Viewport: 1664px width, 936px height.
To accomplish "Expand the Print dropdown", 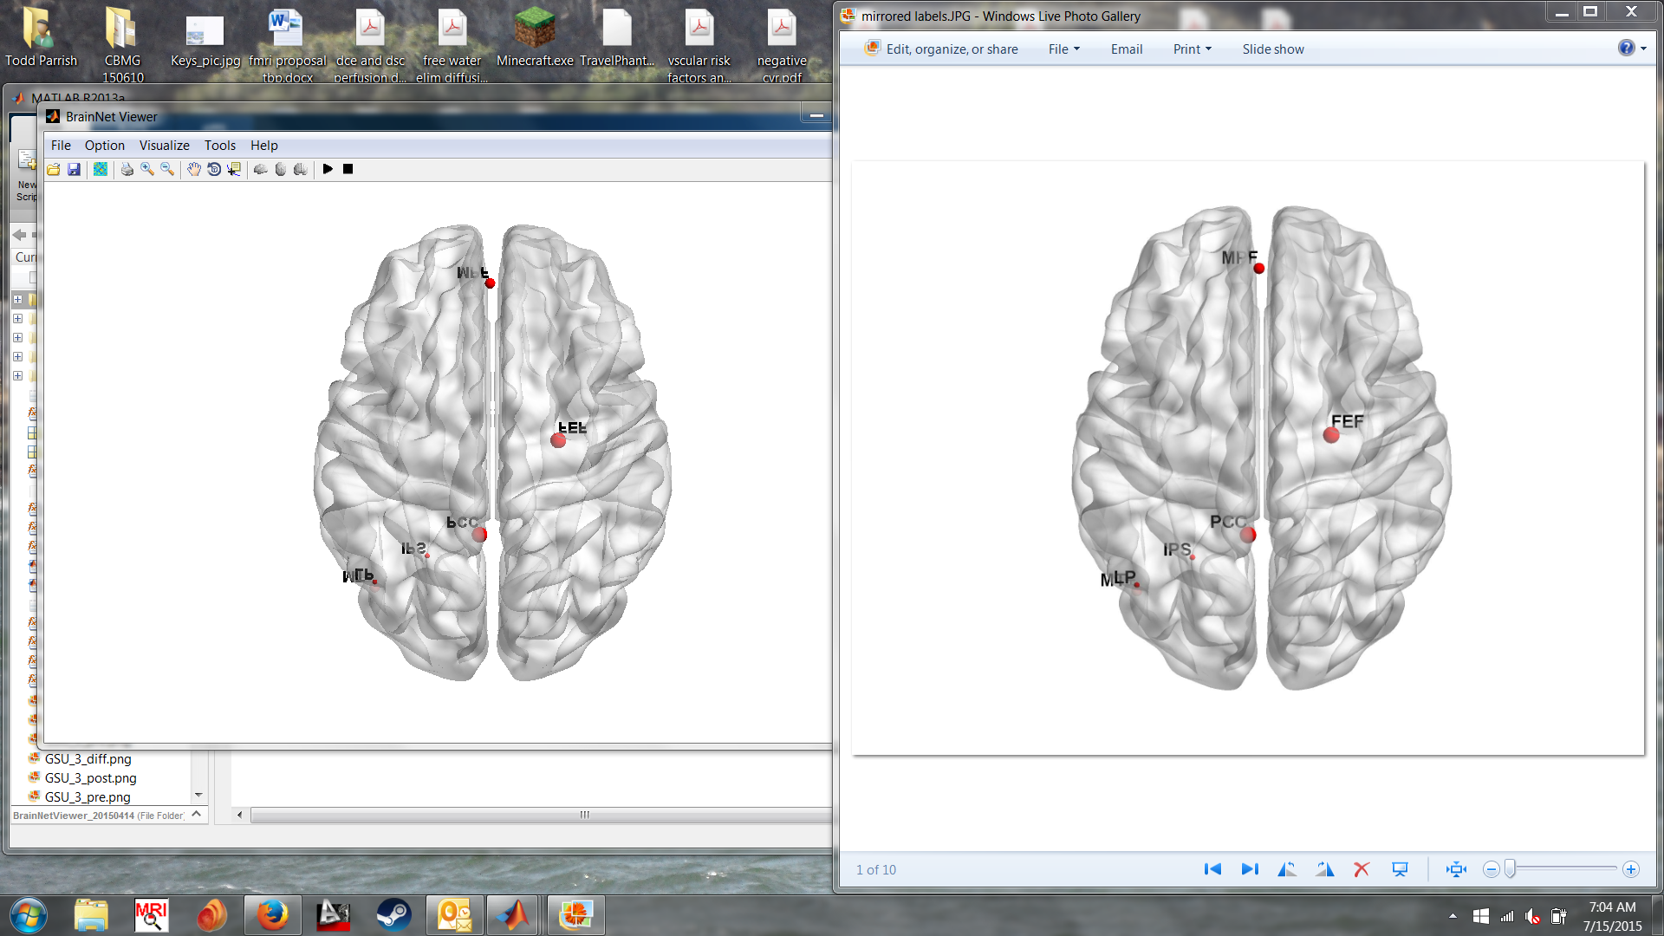I will pos(1192,49).
